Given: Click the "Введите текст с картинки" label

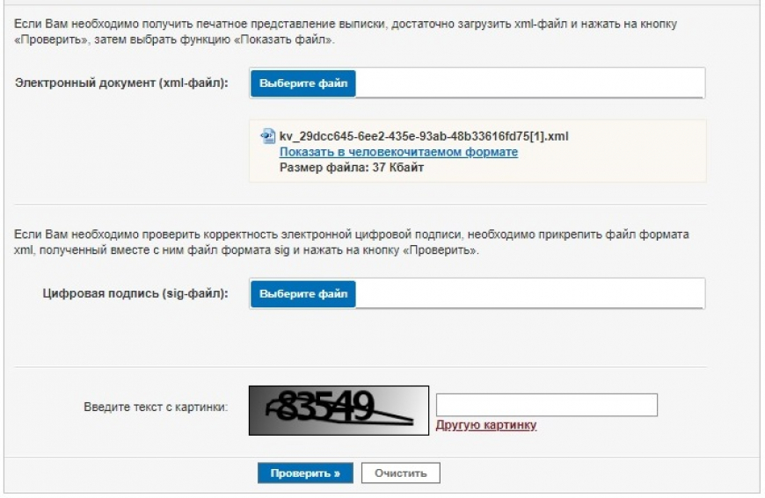Looking at the screenshot, I should (156, 407).
